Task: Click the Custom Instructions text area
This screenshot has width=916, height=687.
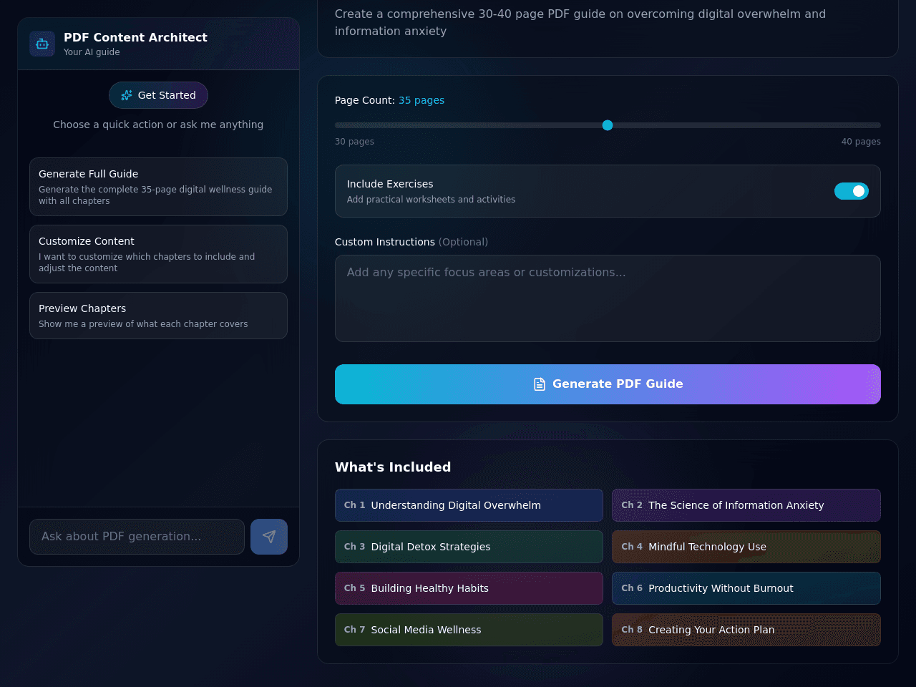Action: click(x=608, y=298)
